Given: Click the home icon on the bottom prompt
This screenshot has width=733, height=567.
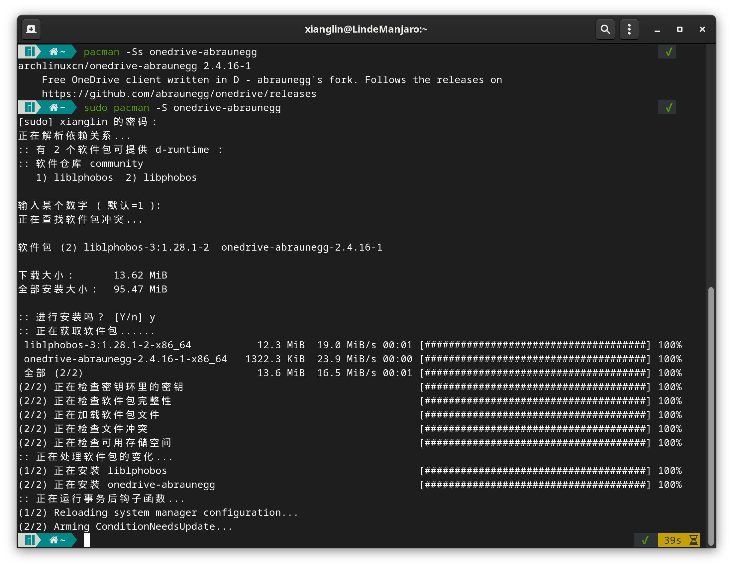Looking at the screenshot, I should click(x=54, y=540).
